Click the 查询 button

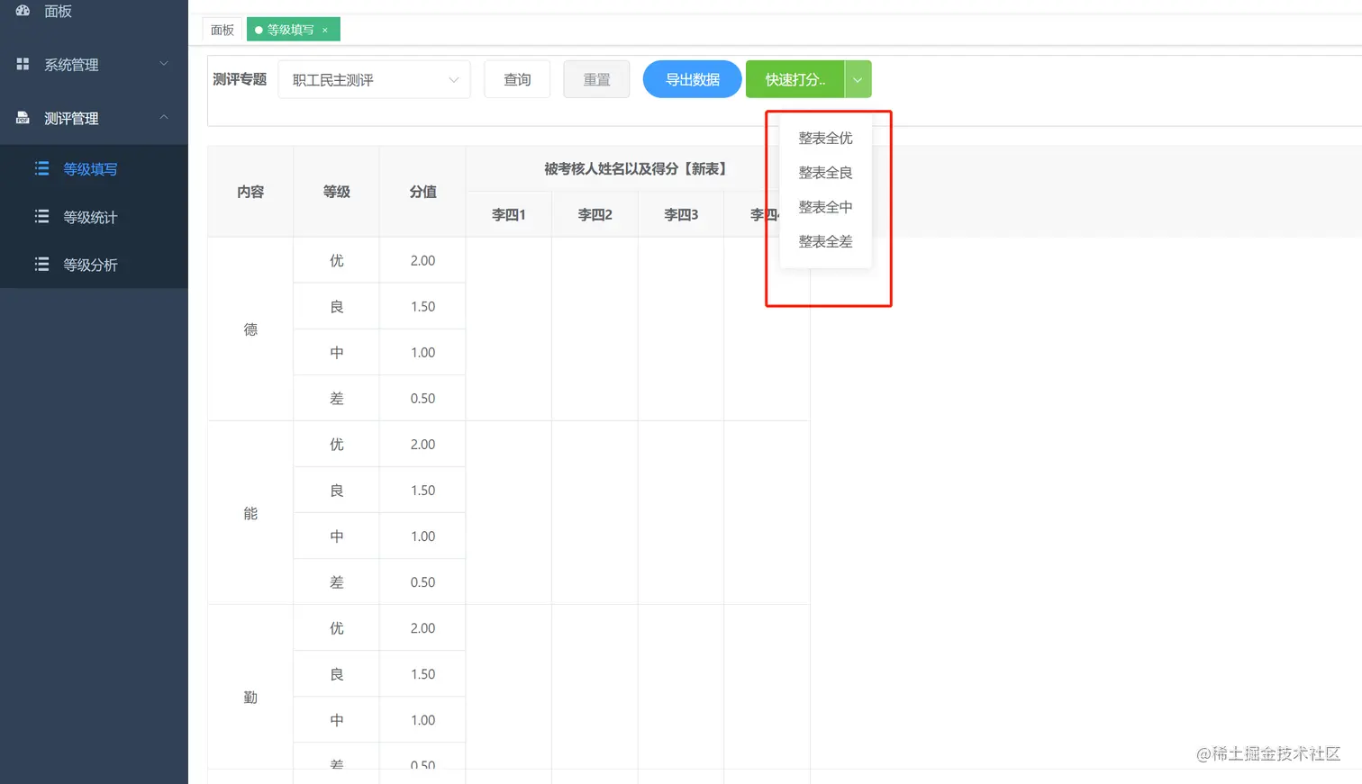pos(517,79)
